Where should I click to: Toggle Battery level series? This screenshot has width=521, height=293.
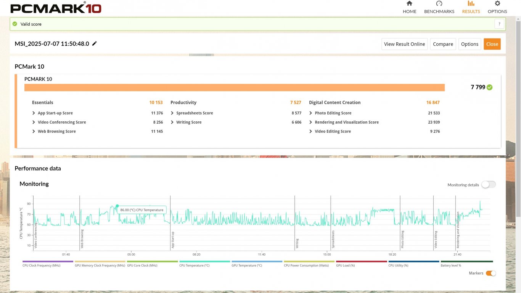(466, 264)
